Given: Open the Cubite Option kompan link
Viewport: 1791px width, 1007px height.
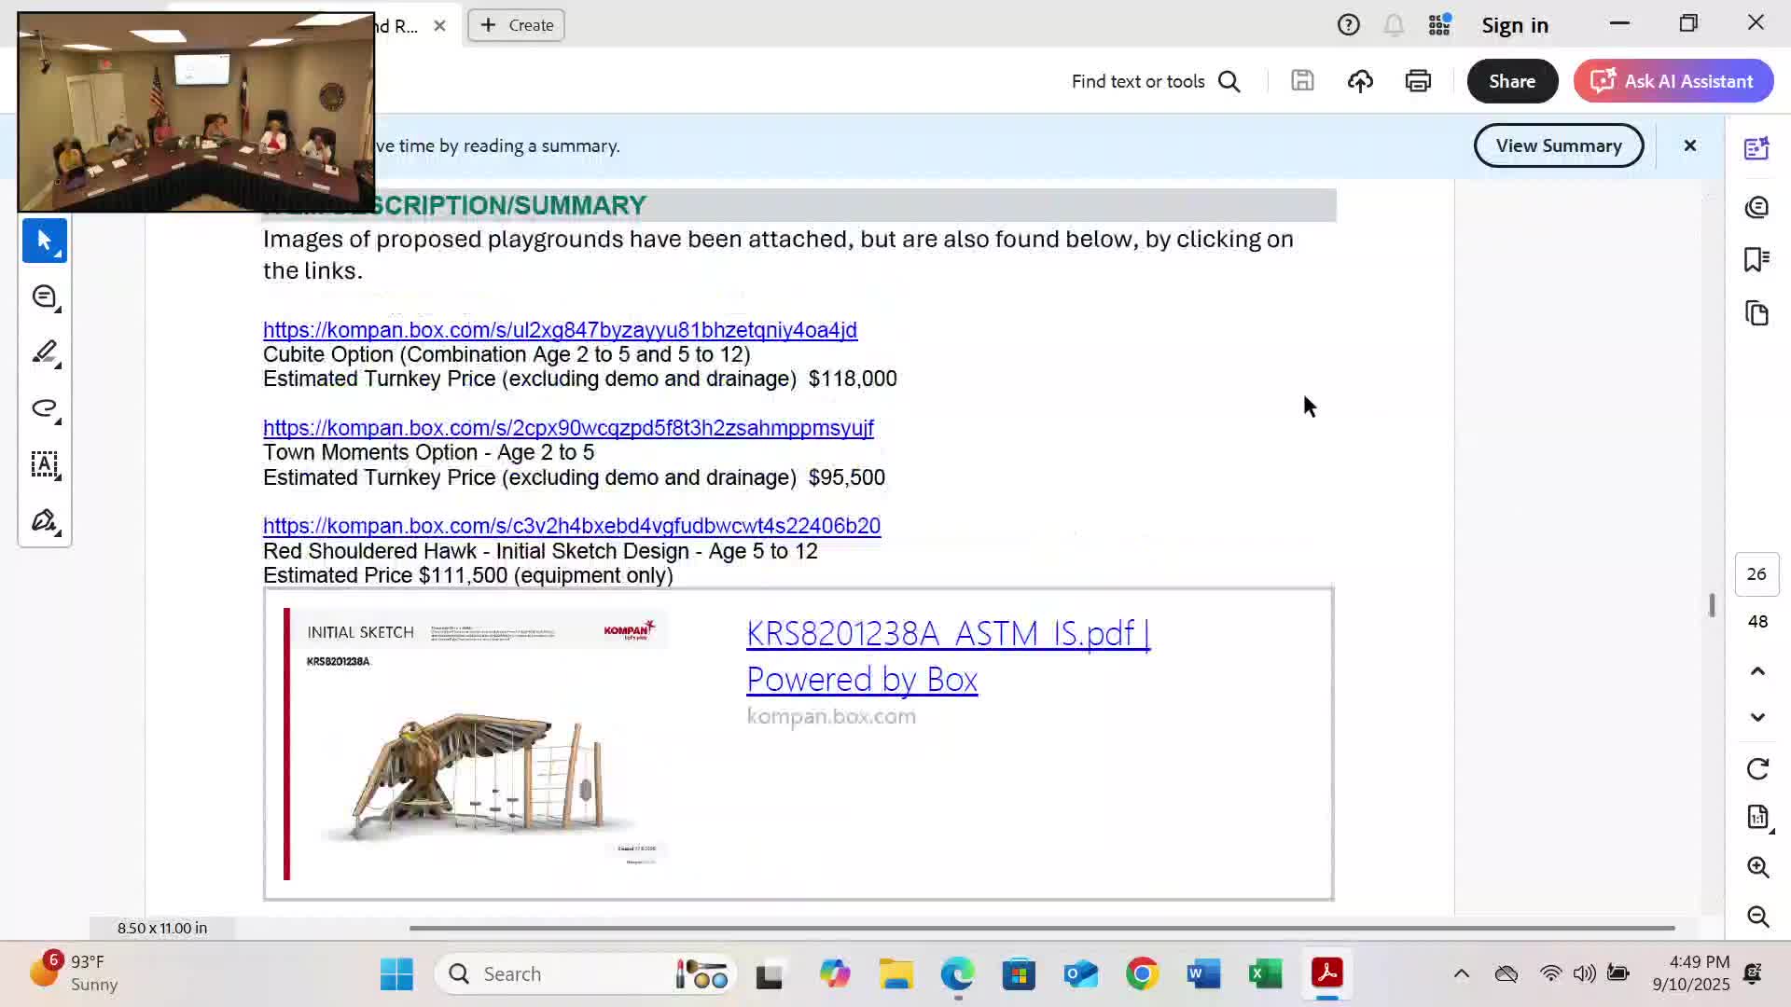Looking at the screenshot, I should (x=560, y=330).
